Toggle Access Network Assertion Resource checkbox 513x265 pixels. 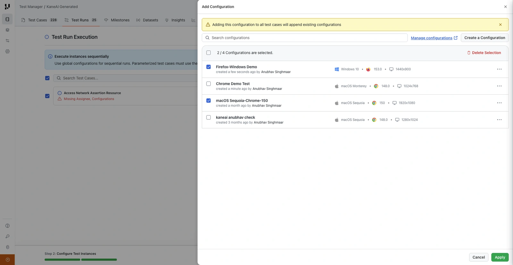click(x=47, y=96)
